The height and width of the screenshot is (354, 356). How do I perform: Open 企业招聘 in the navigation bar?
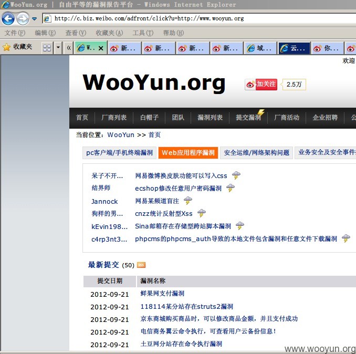click(325, 118)
